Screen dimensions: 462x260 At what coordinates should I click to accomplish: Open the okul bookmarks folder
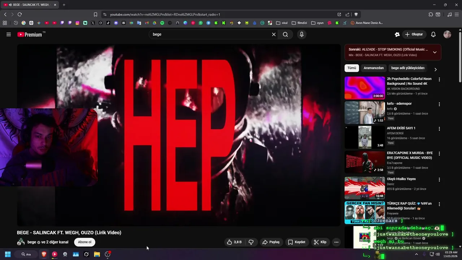(x=282, y=23)
